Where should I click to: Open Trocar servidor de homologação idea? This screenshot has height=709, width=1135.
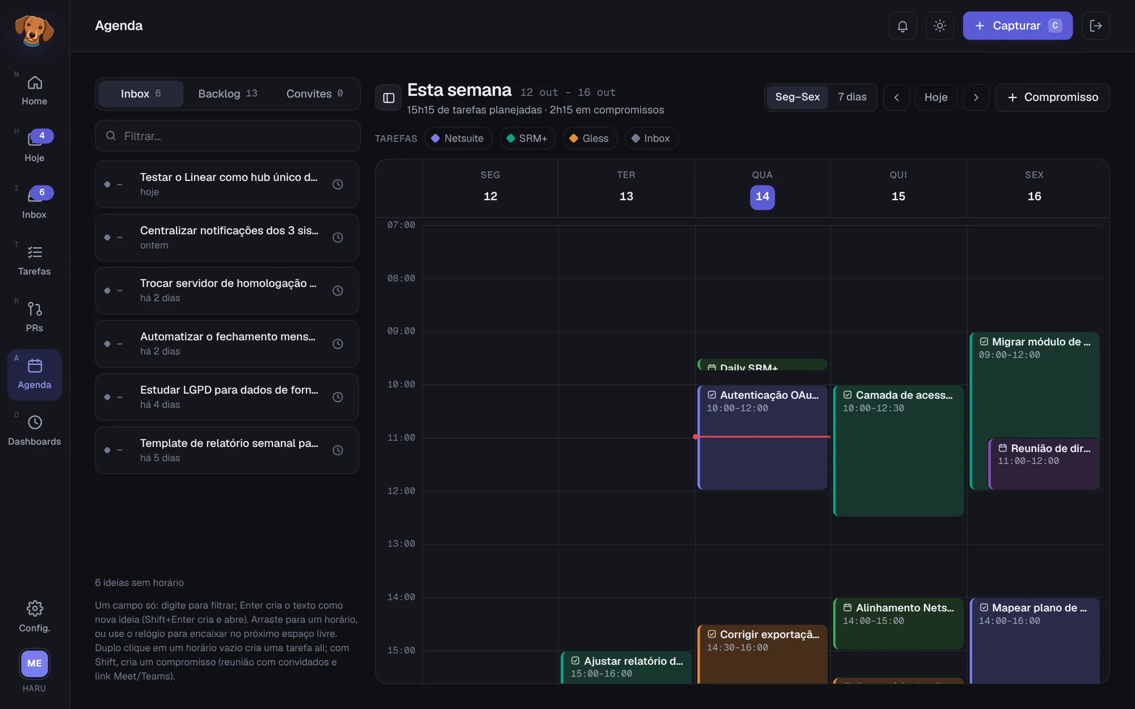coord(227,291)
